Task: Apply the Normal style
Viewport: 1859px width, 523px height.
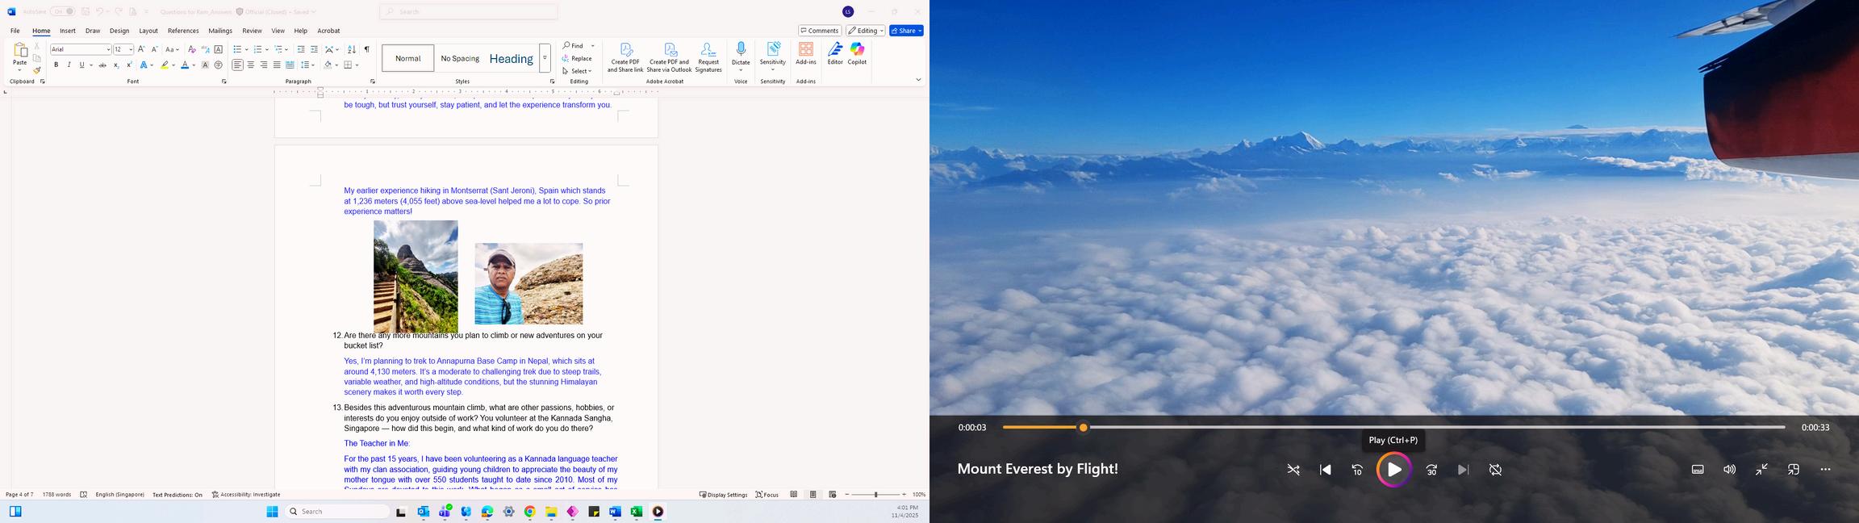Action: (408, 58)
